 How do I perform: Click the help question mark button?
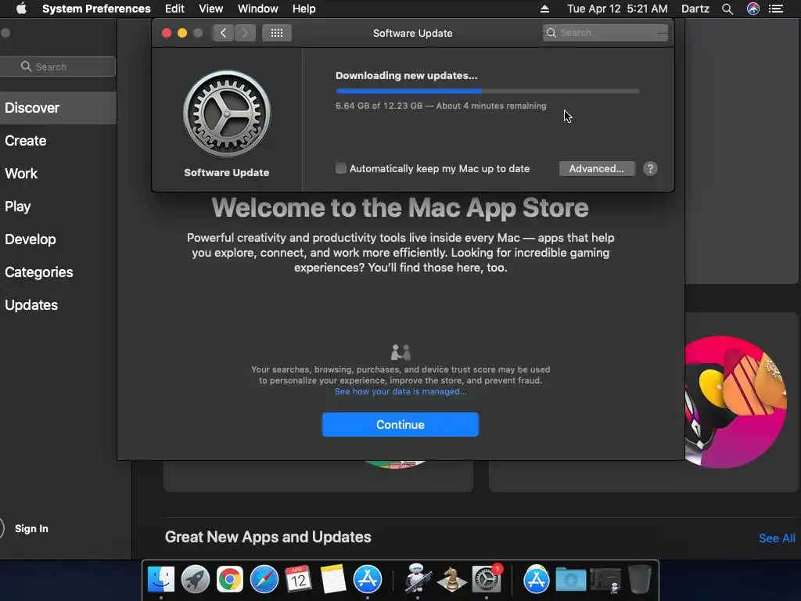point(650,169)
